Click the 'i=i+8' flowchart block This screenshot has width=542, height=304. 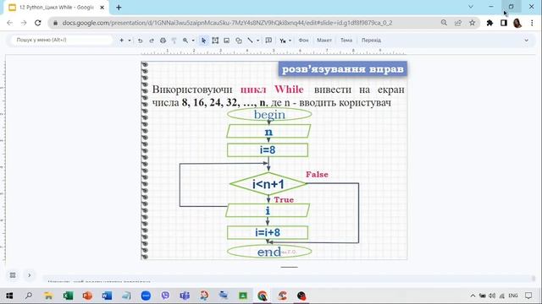[268, 232]
